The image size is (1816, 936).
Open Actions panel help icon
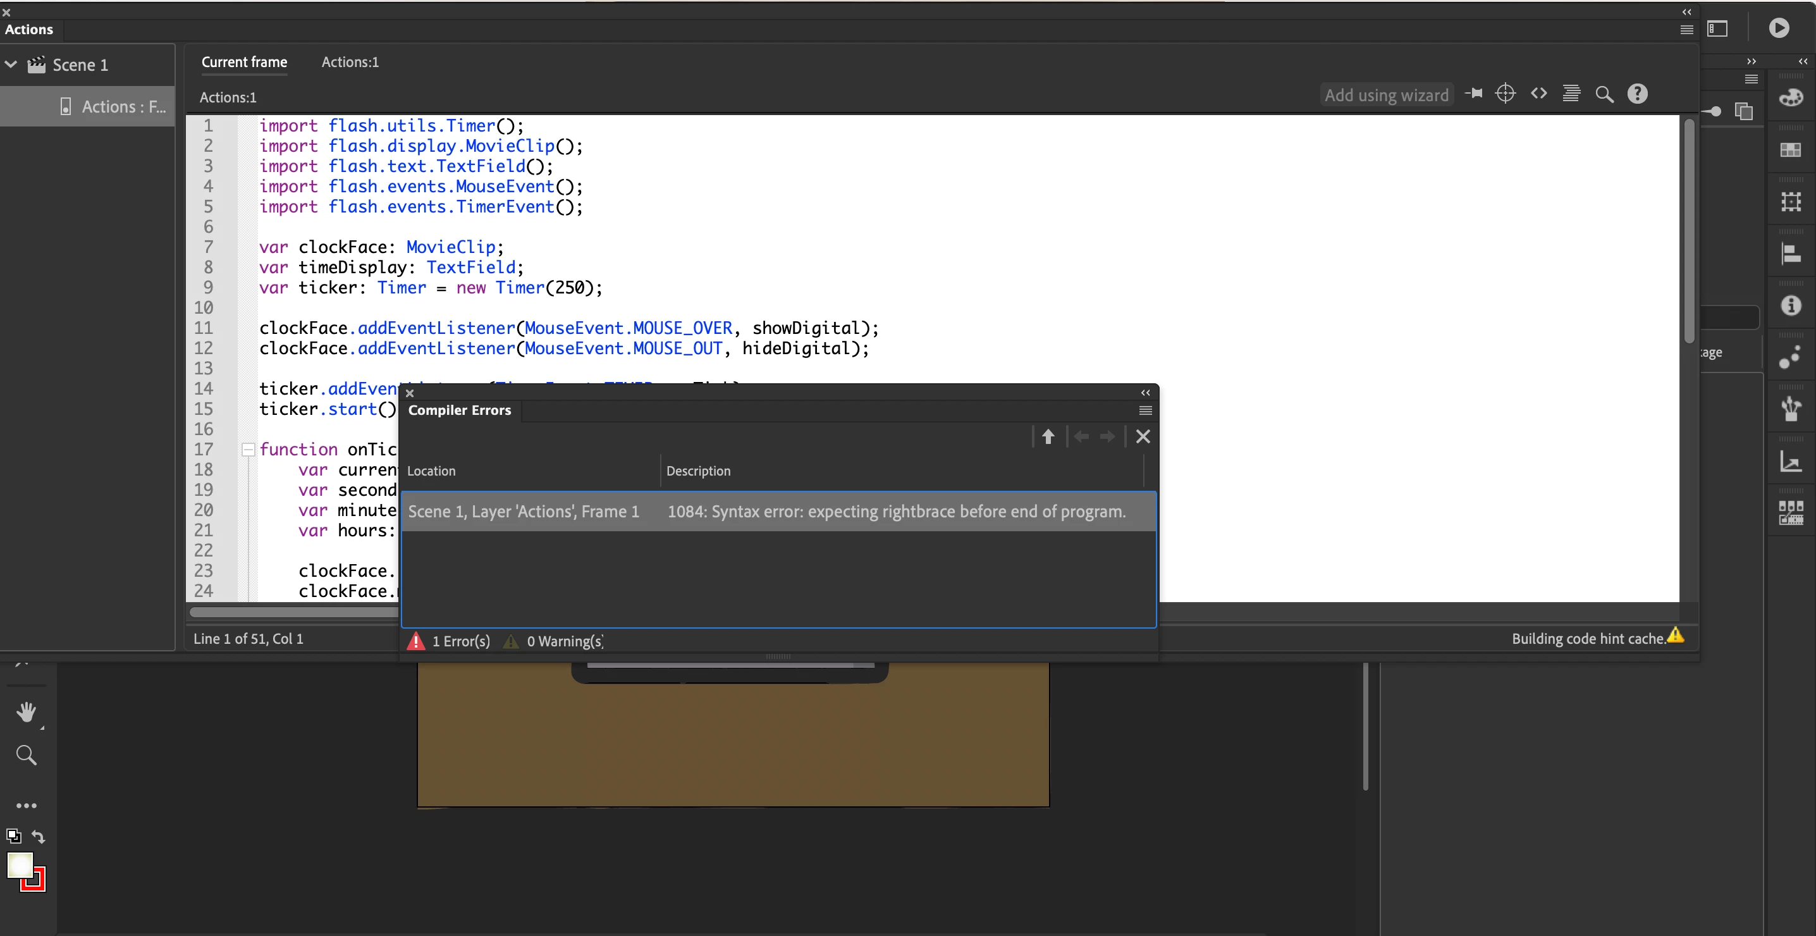(x=1637, y=94)
